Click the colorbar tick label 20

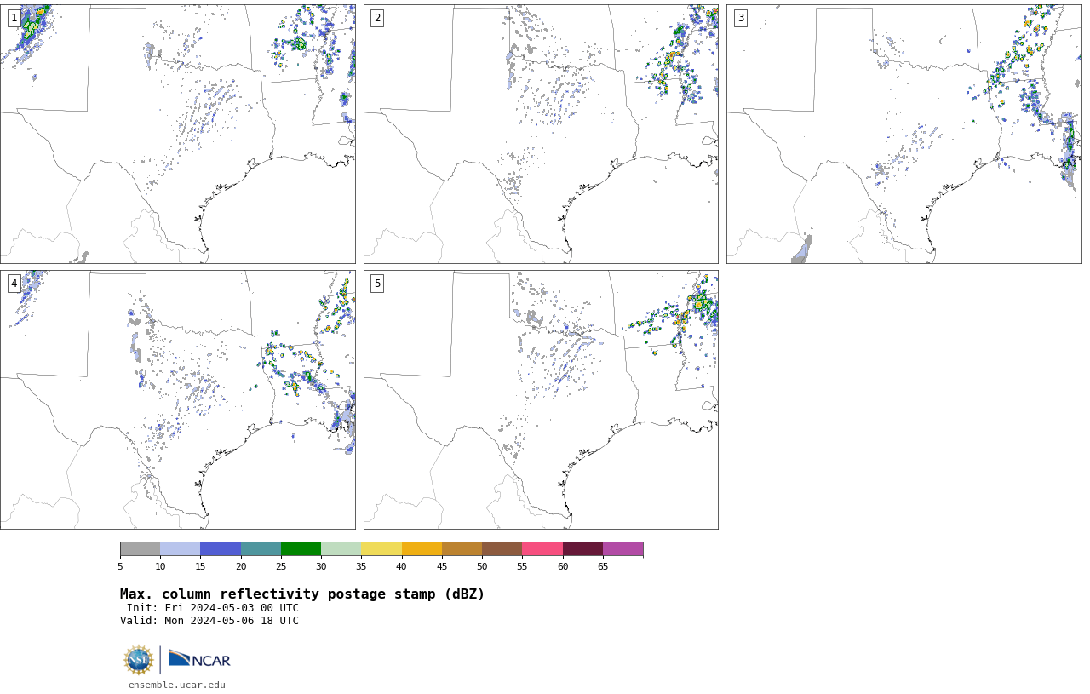point(241,566)
